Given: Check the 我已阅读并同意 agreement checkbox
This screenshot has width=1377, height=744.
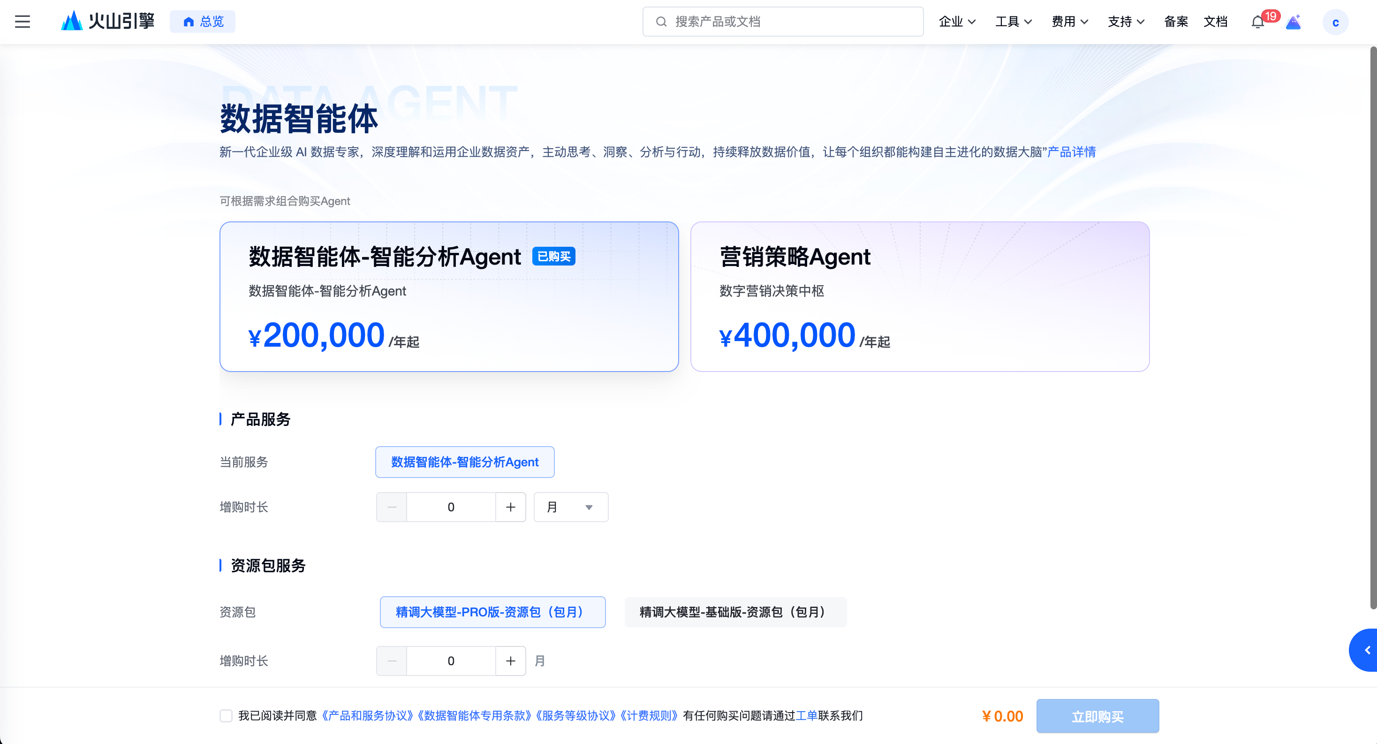Looking at the screenshot, I should [x=226, y=716].
